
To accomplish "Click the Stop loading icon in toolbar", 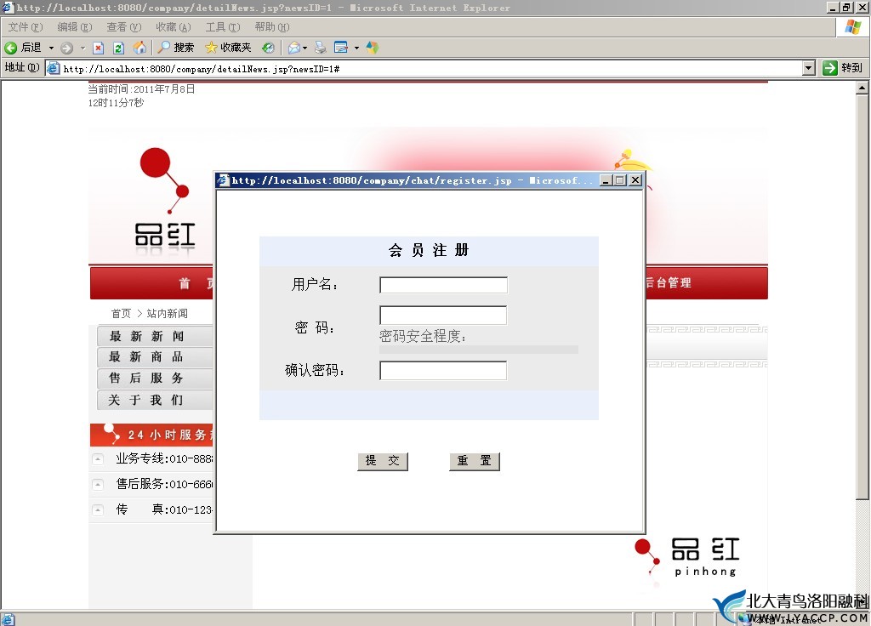I will click(x=98, y=48).
